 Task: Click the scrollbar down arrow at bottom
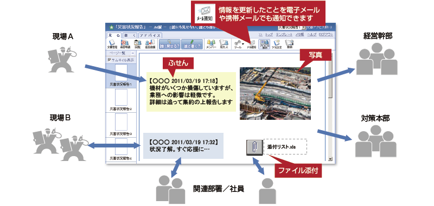pos(330,159)
